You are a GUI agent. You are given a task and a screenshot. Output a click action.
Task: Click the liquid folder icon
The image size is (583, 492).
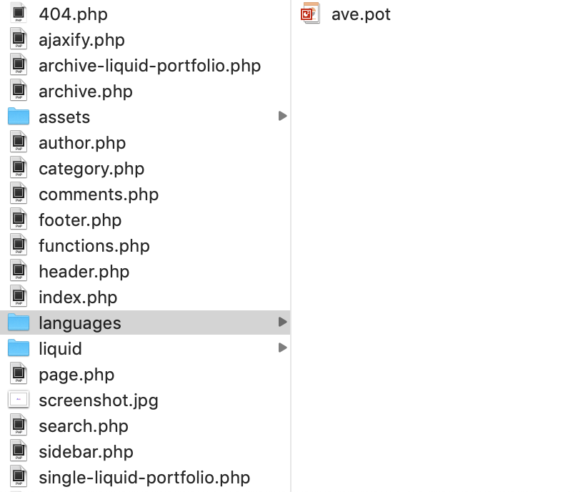[x=19, y=348]
